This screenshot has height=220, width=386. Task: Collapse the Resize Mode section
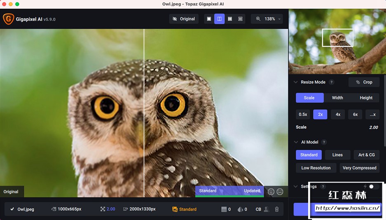(x=295, y=82)
